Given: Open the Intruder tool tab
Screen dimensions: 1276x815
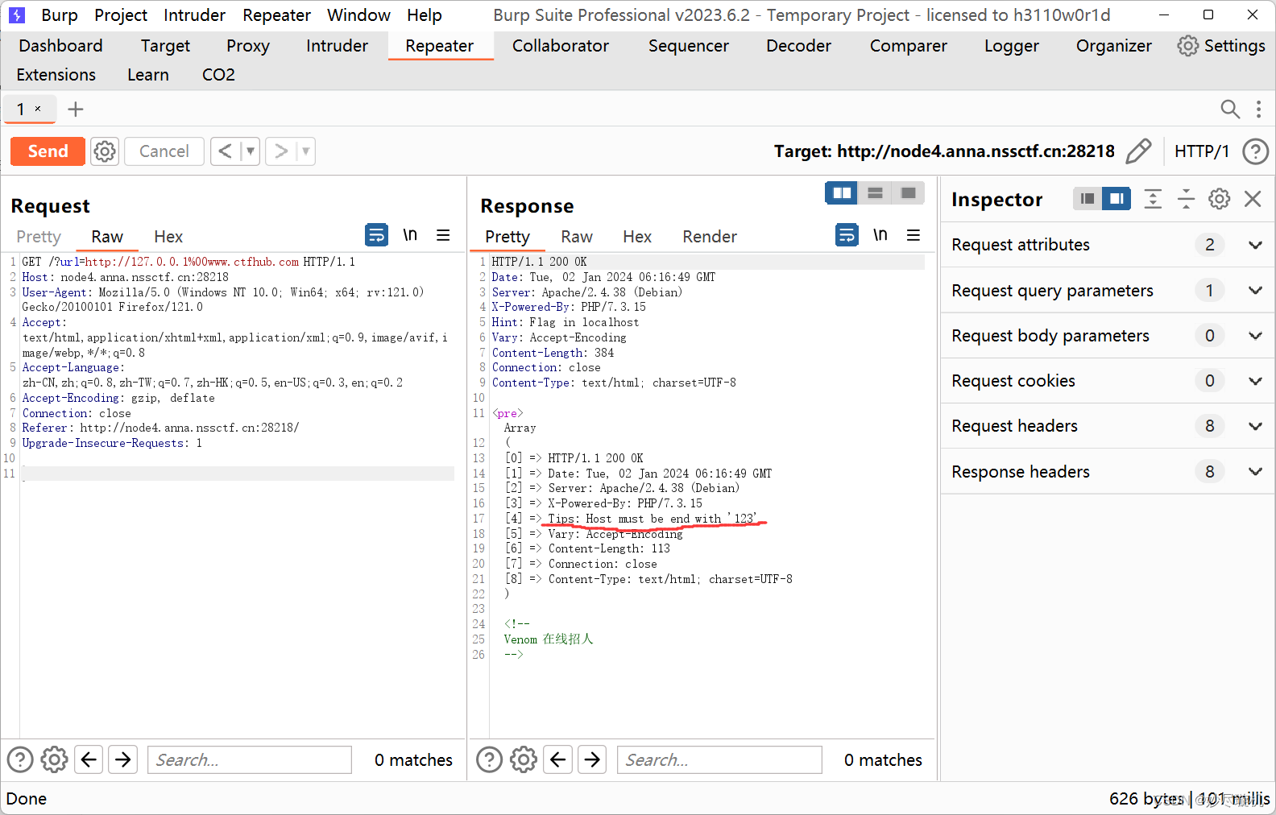Looking at the screenshot, I should 337,46.
